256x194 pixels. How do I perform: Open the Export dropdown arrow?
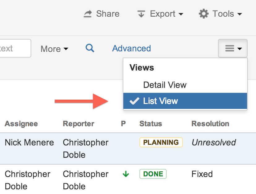(181, 14)
